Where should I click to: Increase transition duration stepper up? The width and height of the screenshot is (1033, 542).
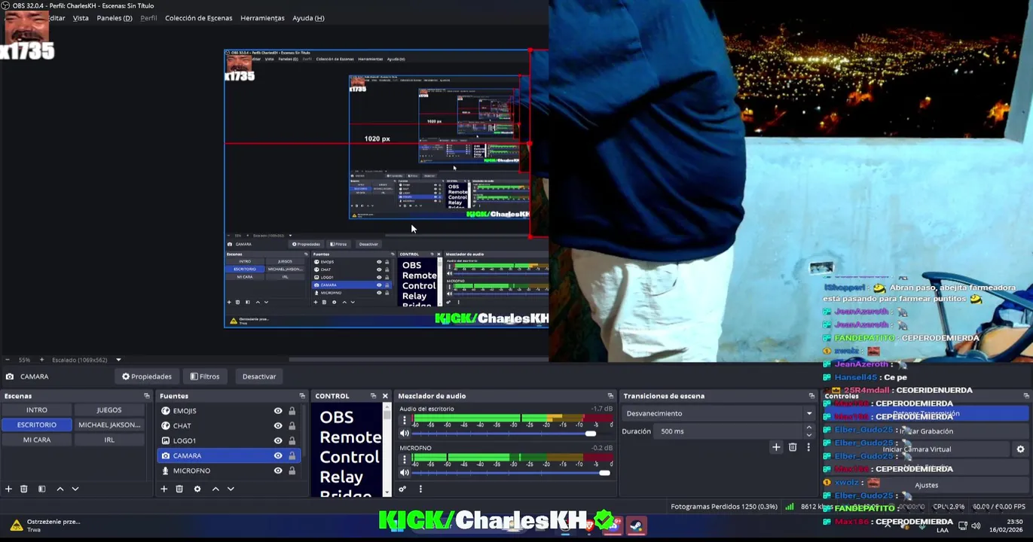click(809, 428)
